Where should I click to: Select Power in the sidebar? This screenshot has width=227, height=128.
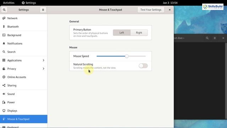(x=24, y=102)
